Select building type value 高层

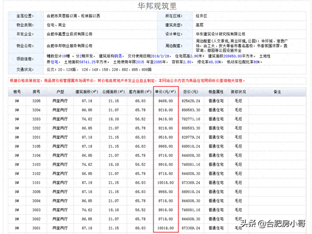[x=200, y=25]
